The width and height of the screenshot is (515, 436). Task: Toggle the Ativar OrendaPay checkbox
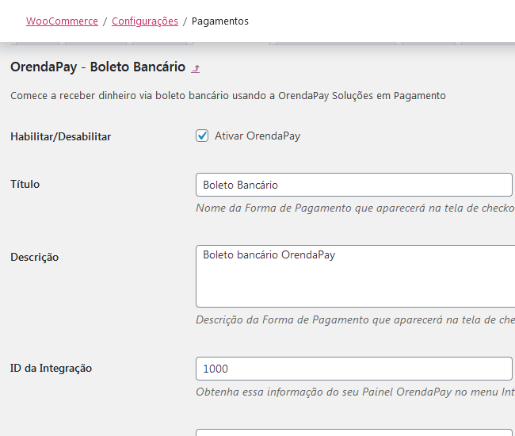(x=202, y=136)
